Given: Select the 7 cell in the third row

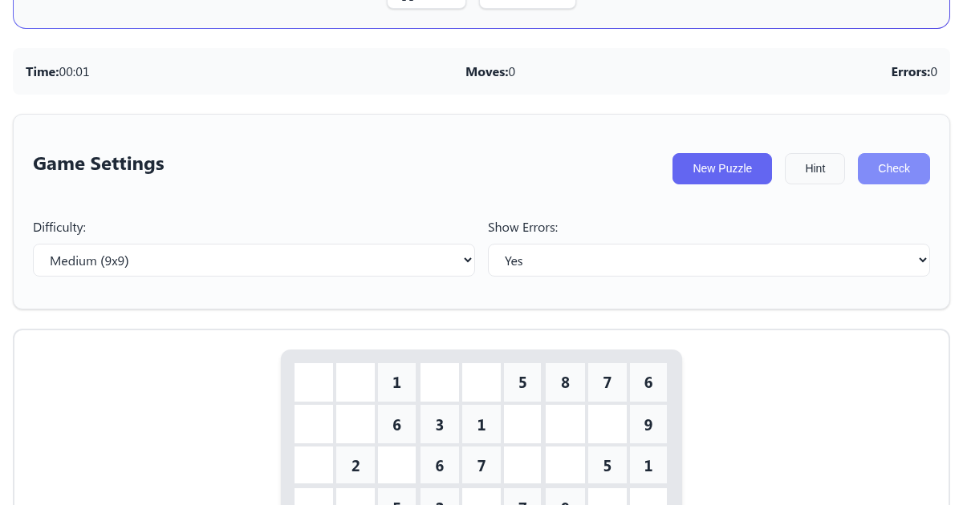Looking at the screenshot, I should coord(481,466).
